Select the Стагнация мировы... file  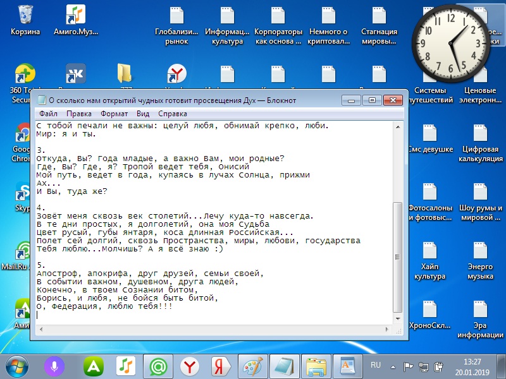click(379, 26)
